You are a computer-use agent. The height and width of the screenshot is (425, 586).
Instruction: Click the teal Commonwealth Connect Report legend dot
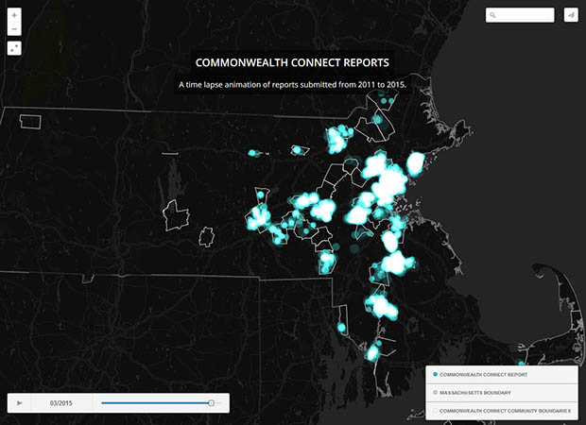tap(434, 375)
